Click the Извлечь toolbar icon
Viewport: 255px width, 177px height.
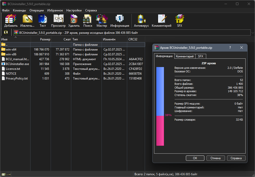(x=27, y=19)
